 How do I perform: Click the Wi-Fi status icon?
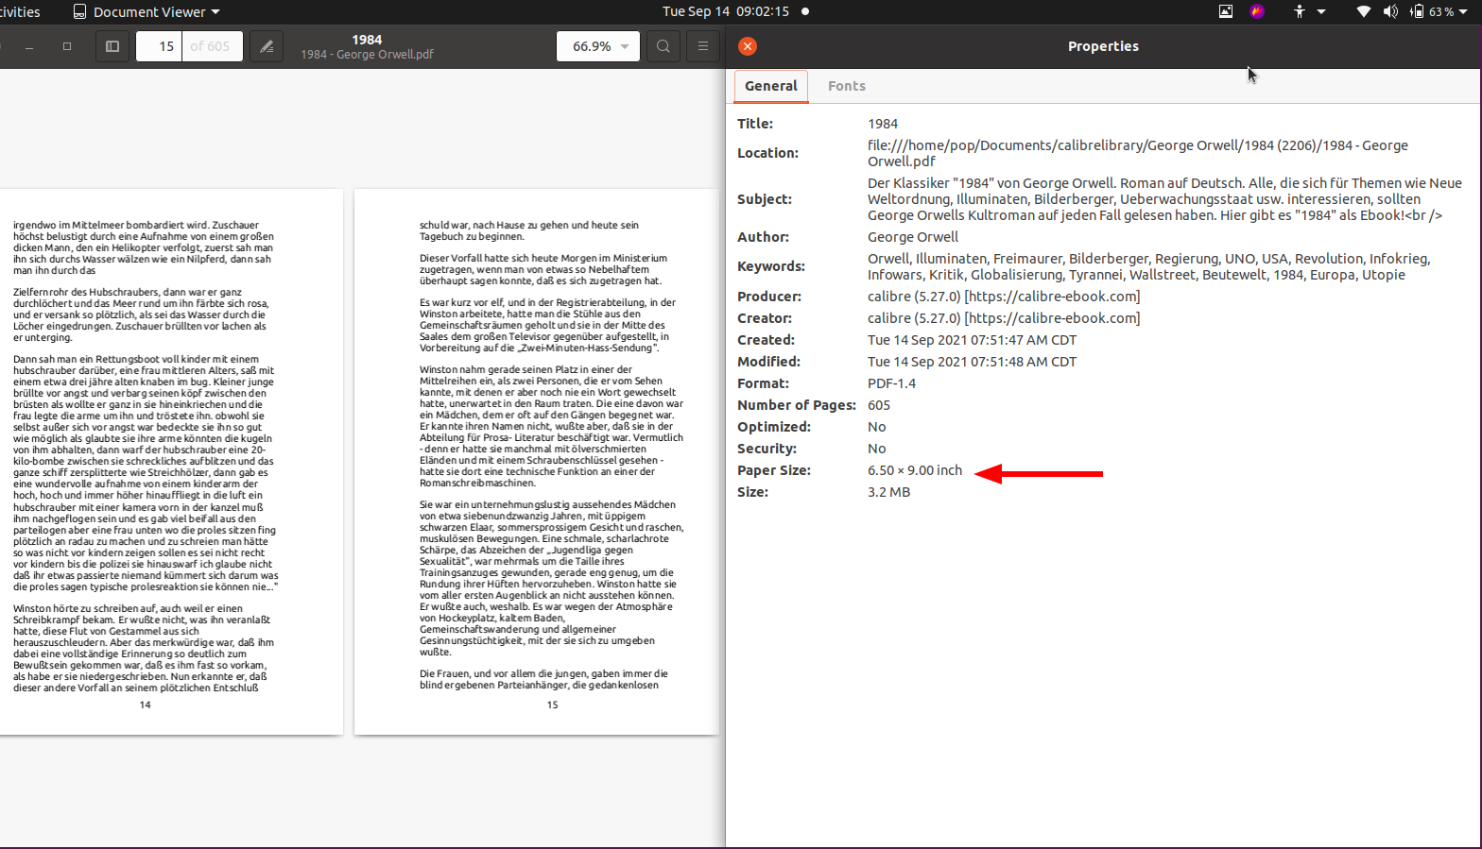pyautogui.click(x=1363, y=11)
